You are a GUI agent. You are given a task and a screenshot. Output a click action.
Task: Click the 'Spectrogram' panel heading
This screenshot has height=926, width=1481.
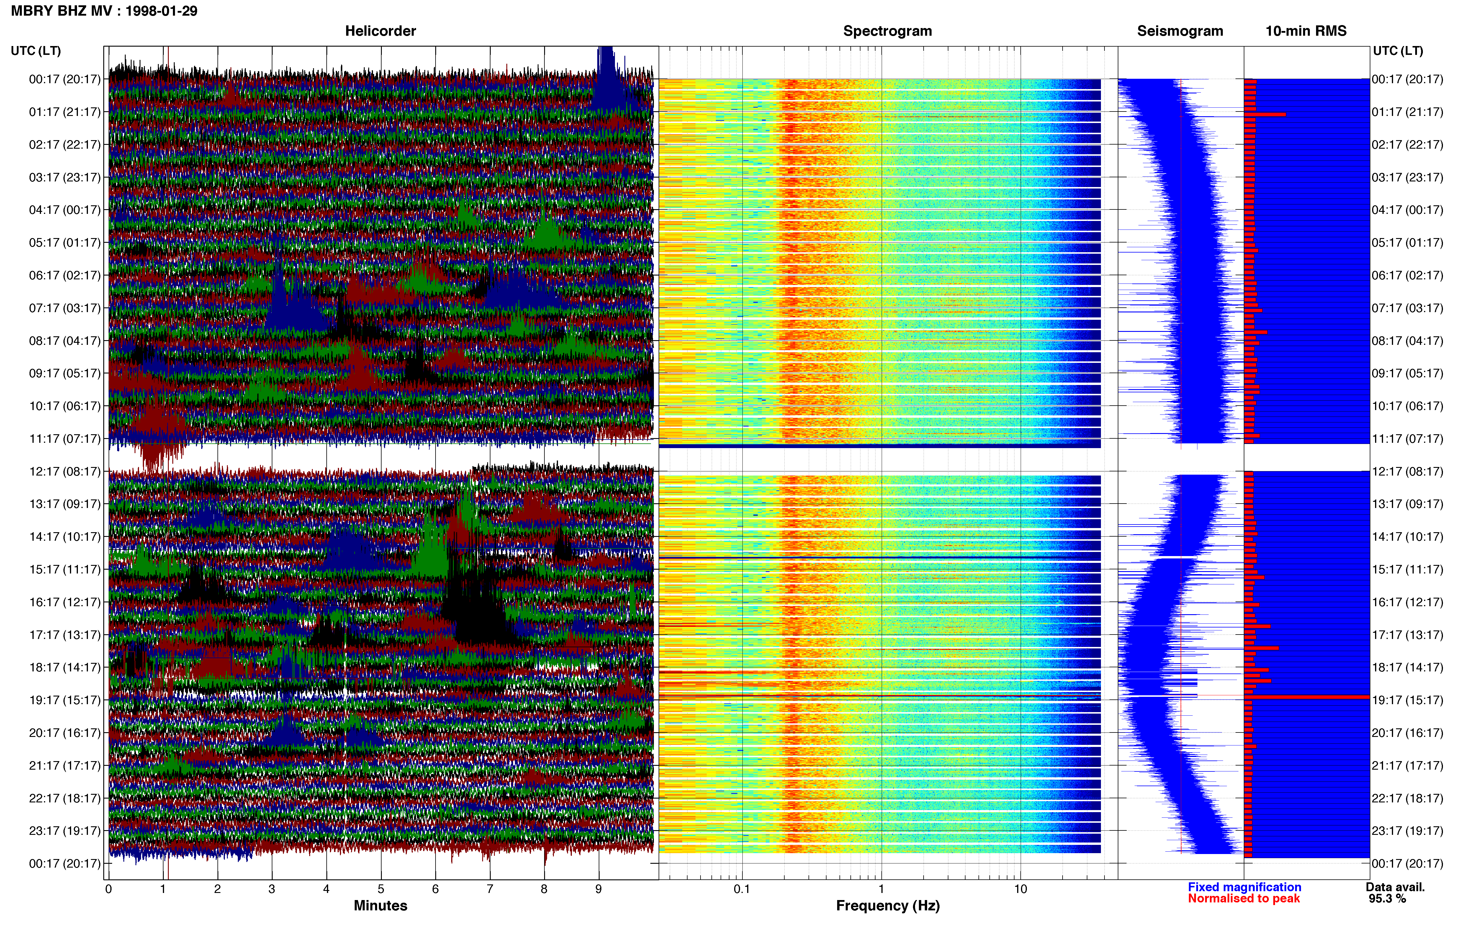[888, 31]
